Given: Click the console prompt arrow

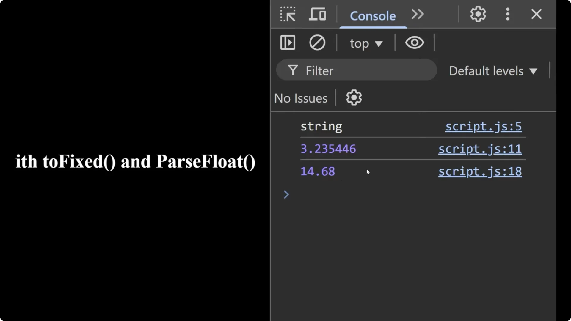Looking at the screenshot, I should (286, 194).
